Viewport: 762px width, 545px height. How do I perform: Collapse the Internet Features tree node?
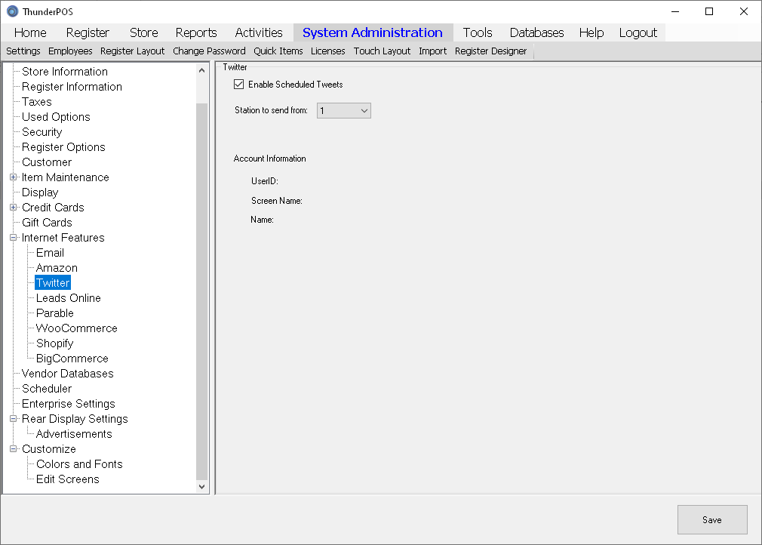coord(13,238)
